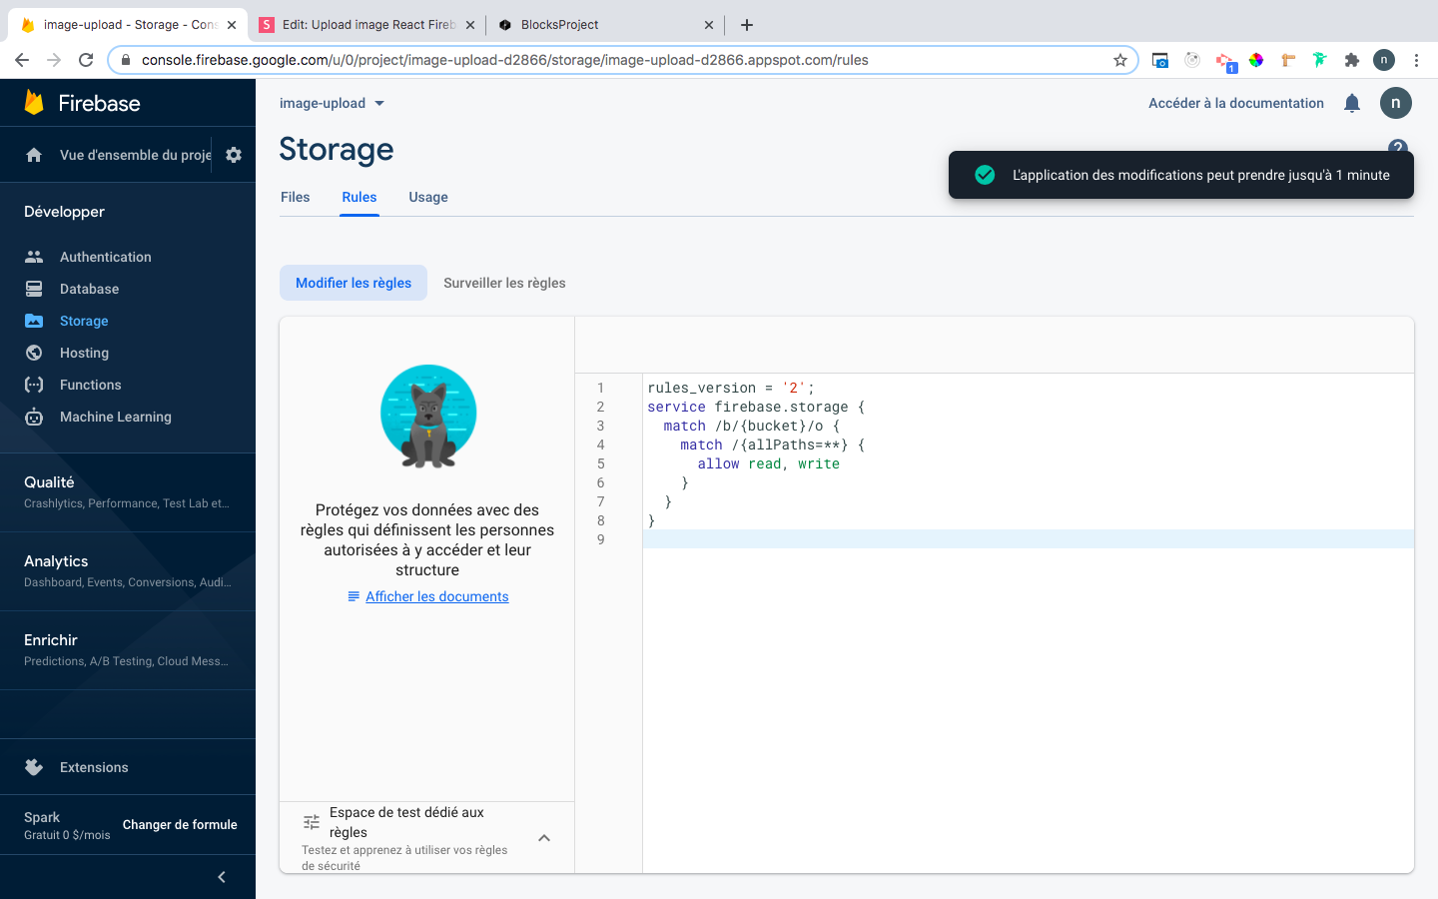Select the Rules tab
The width and height of the screenshot is (1438, 899).
click(359, 197)
